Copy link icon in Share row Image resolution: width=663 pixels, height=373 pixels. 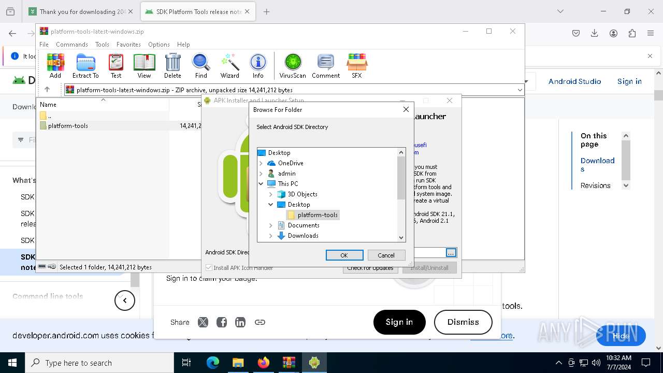click(260, 322)
